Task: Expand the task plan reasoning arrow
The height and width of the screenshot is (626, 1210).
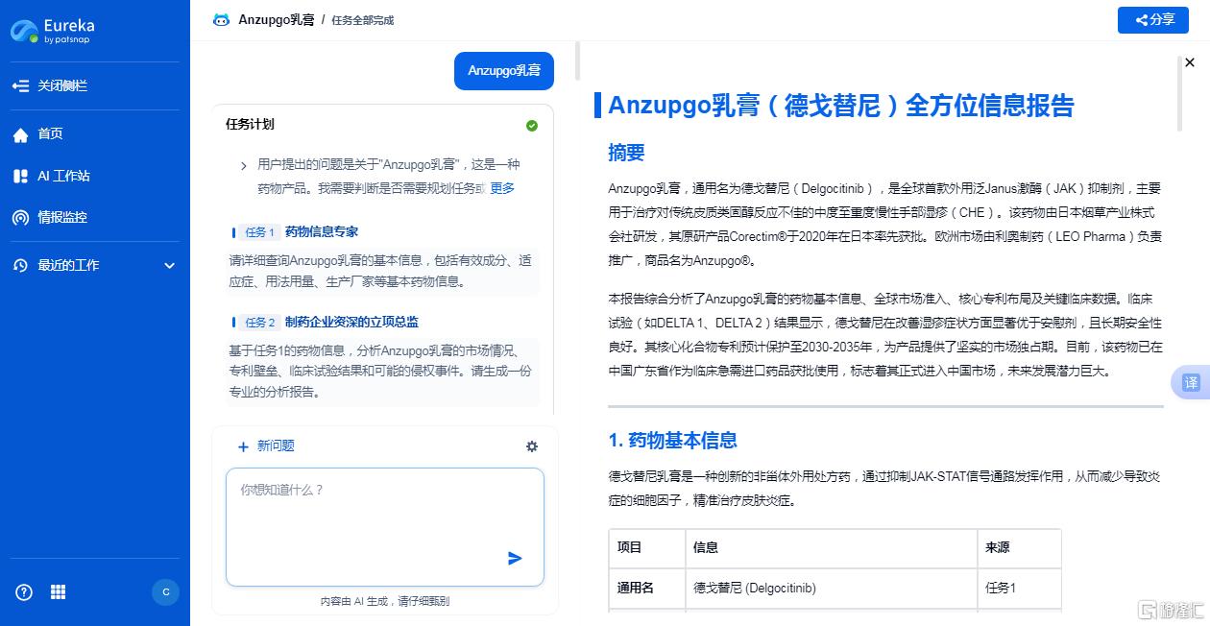Action: click(244, 166)
